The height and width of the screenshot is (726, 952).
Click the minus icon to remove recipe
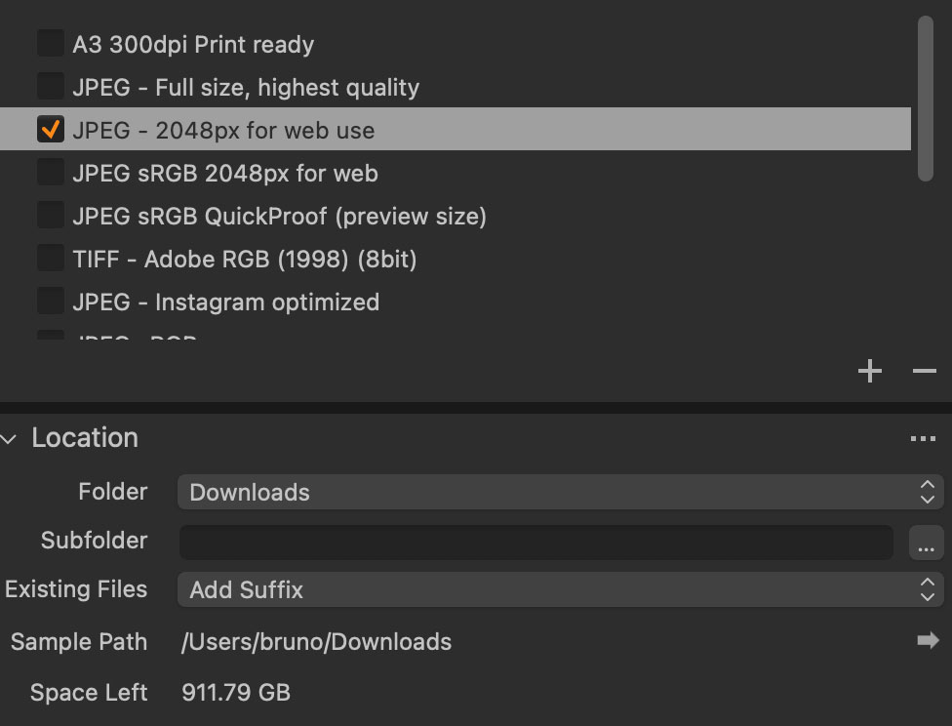point(924,371)
